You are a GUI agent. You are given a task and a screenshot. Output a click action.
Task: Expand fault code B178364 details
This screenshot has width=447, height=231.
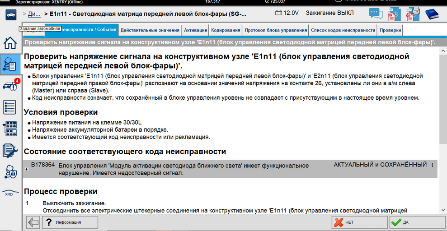point(27,169)
